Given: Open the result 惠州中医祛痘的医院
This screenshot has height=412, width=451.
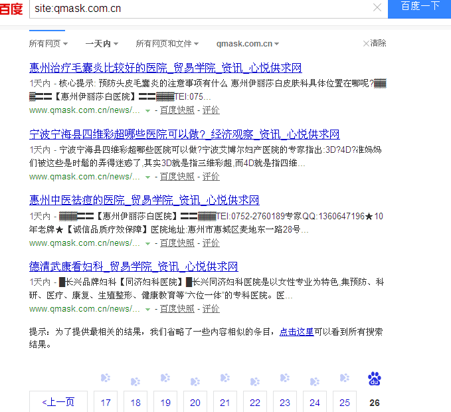Looking at the screenshot, I should (x=144, y=200).
